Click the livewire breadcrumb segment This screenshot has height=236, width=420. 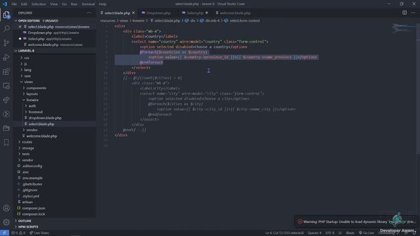(138, 20)
